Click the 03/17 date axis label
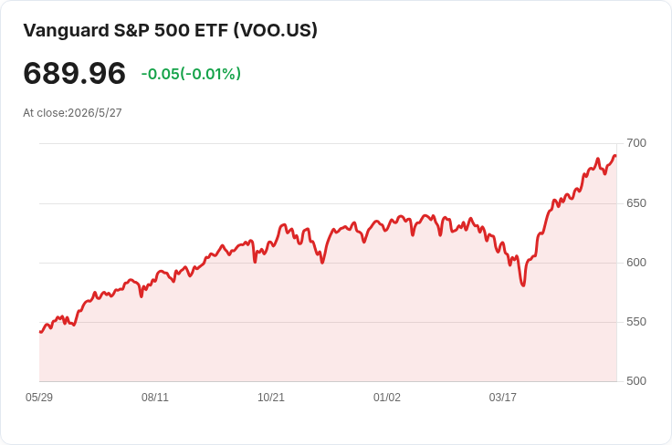 coord(503,398)
